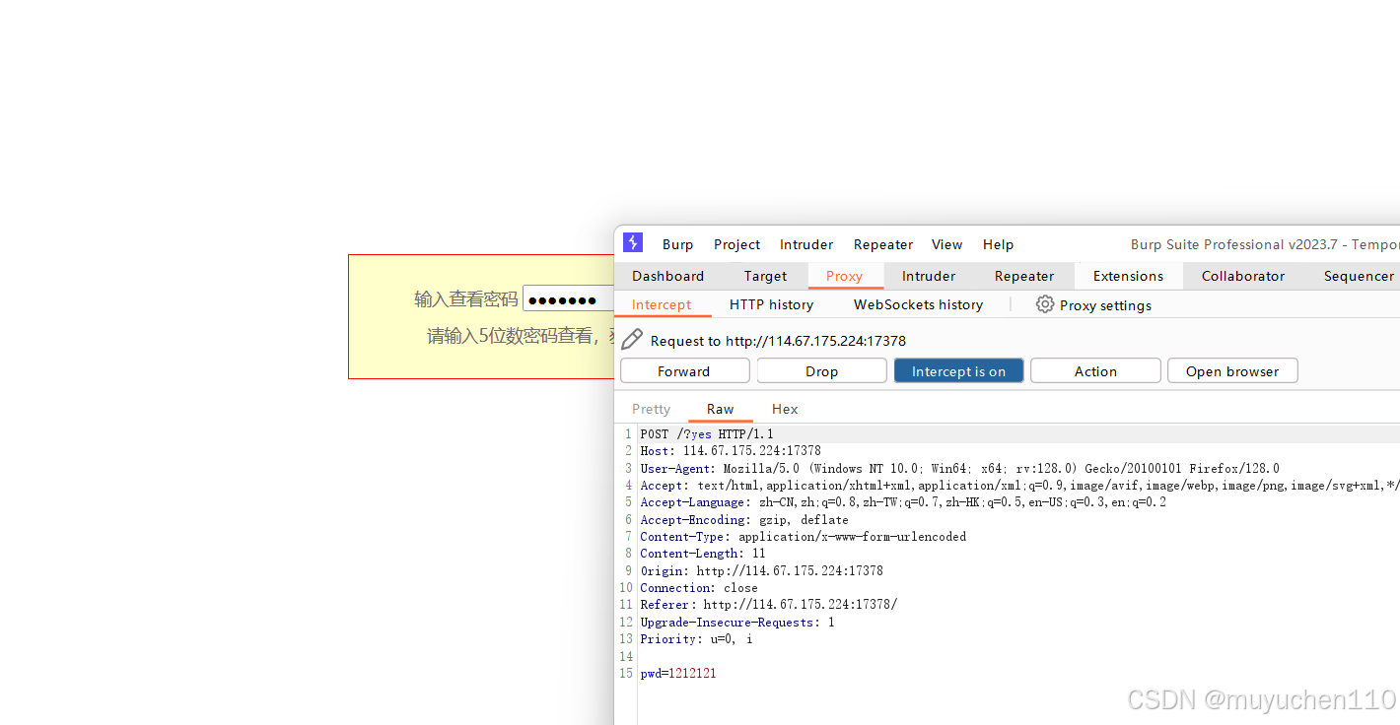Switch request view to Raw
Image resolution: width=1400 pixels, height=725 pixels.
tap(721, 409)
